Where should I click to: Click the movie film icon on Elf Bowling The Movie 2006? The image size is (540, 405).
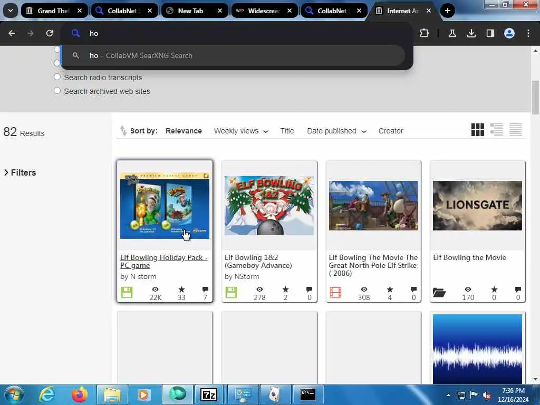coord(335,292)
